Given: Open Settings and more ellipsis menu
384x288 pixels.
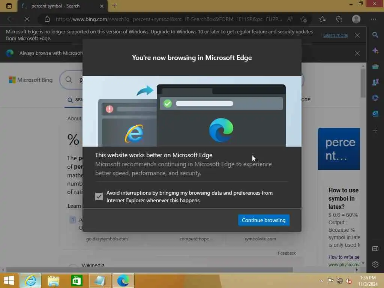Looking at the screenshot, I should (x=373, y=19).
